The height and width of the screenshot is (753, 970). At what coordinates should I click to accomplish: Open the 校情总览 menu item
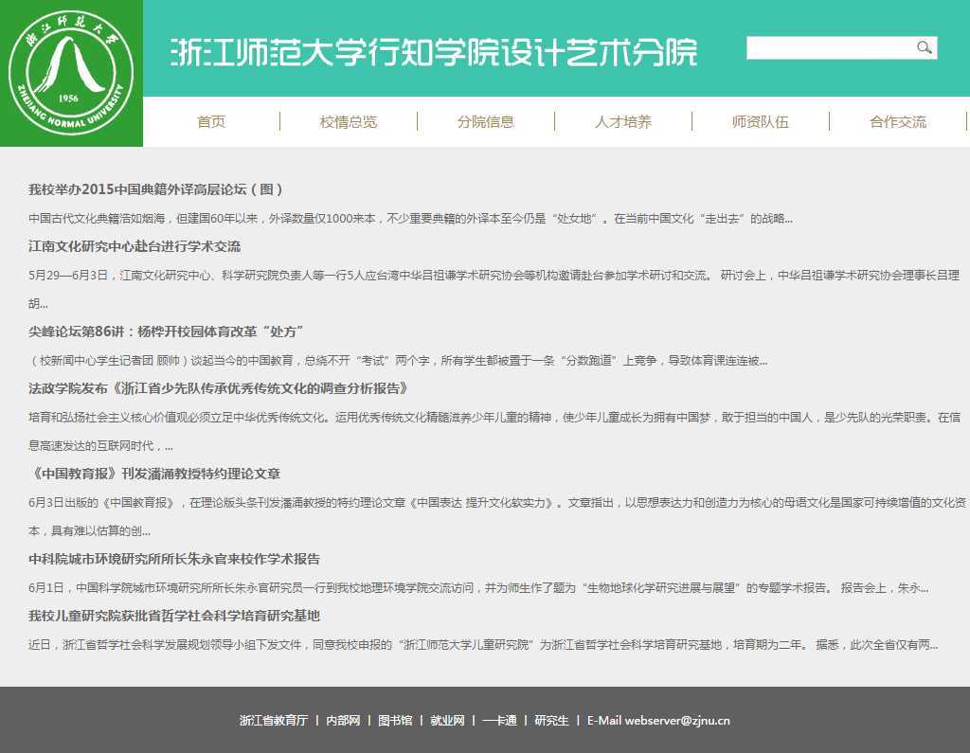pyautogui.click(x=349, y=122)
